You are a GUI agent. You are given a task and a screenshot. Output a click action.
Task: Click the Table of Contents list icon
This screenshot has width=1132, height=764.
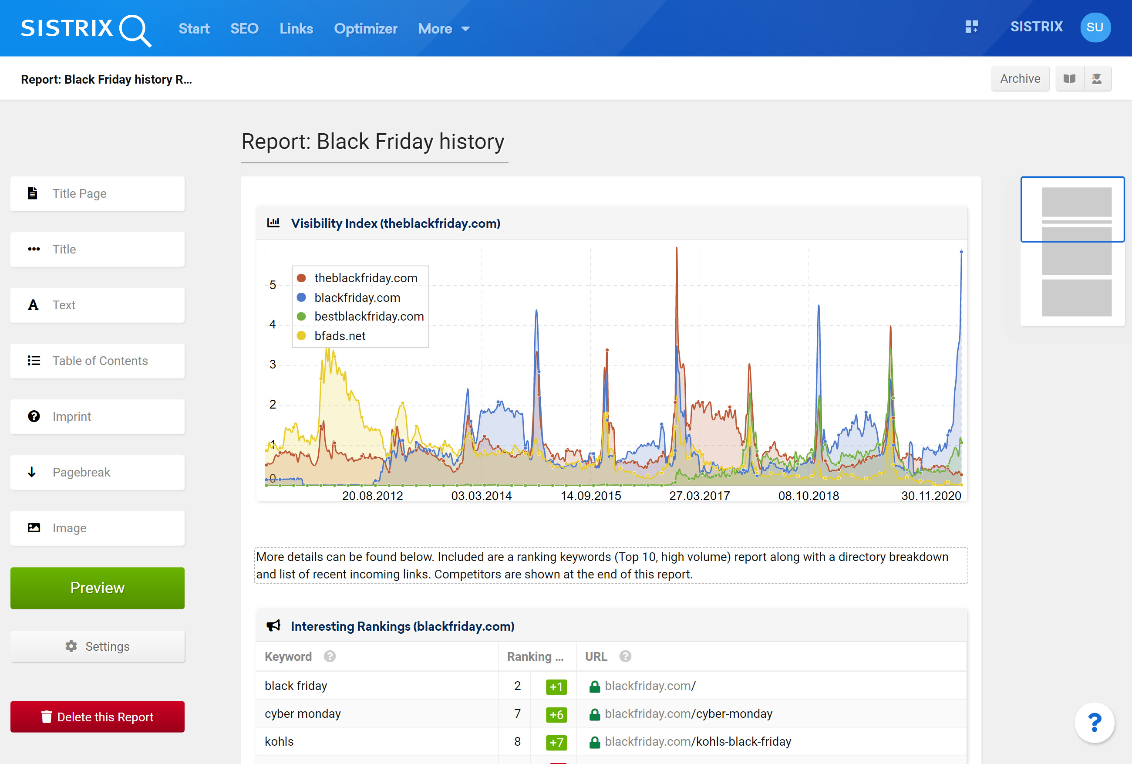(x=34, y=361)
